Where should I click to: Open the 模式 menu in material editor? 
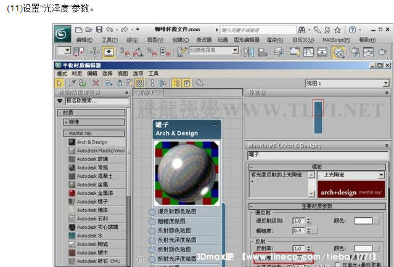62,73
